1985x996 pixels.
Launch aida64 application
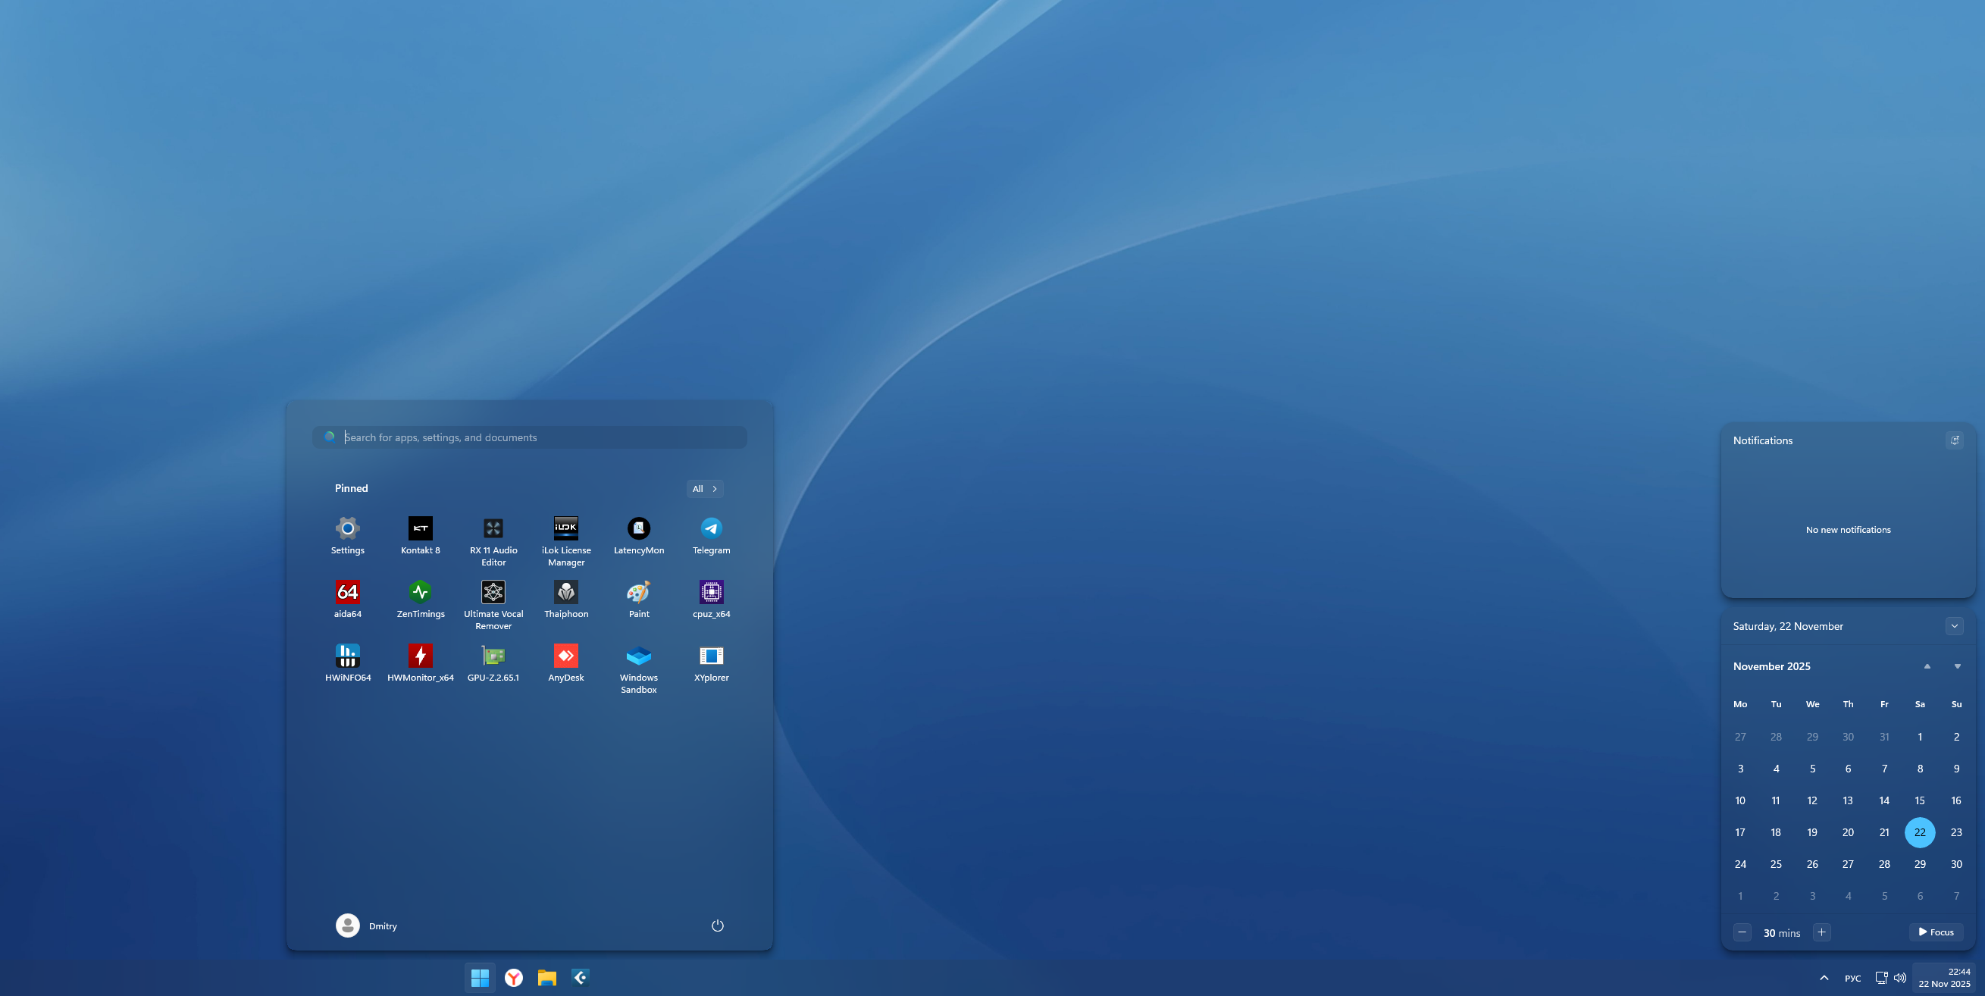point(348,592)
